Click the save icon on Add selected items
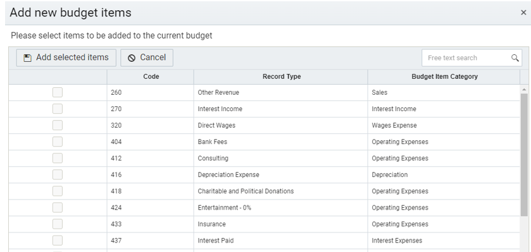 click(27, 57)
